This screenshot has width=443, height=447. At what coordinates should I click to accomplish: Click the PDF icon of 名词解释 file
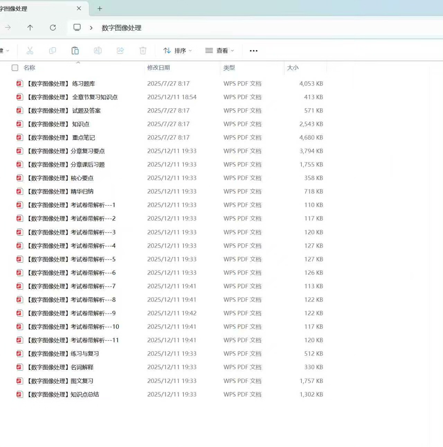click(20, 367)
